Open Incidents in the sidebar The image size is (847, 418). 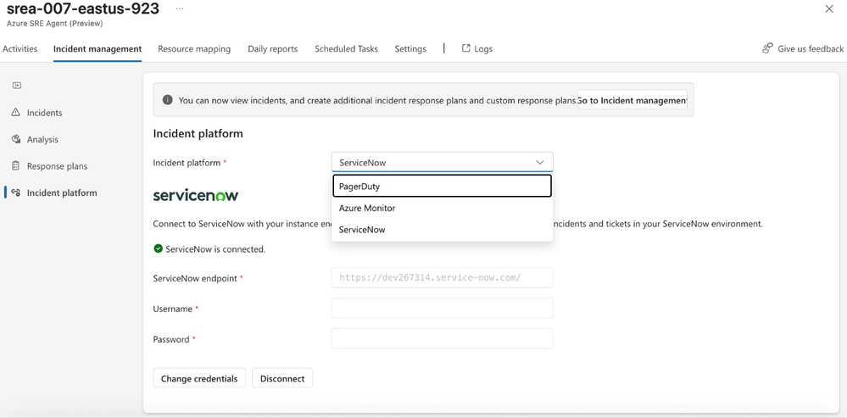point(44,112)
